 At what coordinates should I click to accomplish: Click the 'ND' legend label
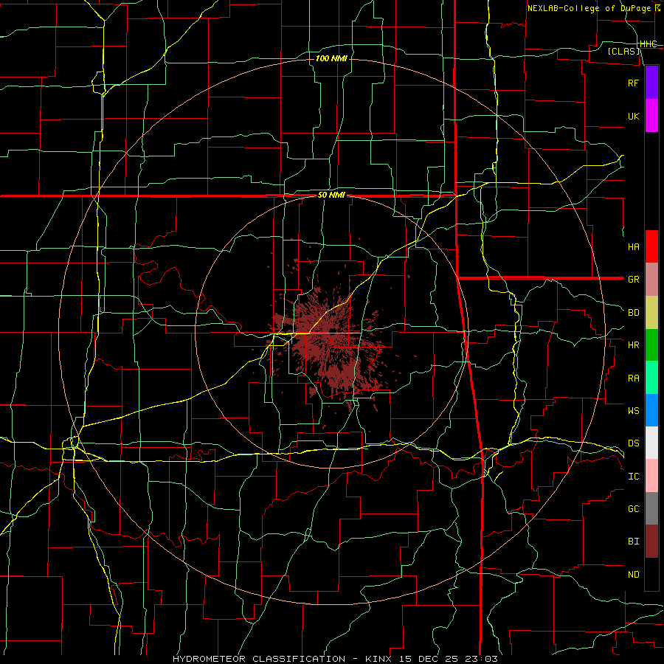634,574
